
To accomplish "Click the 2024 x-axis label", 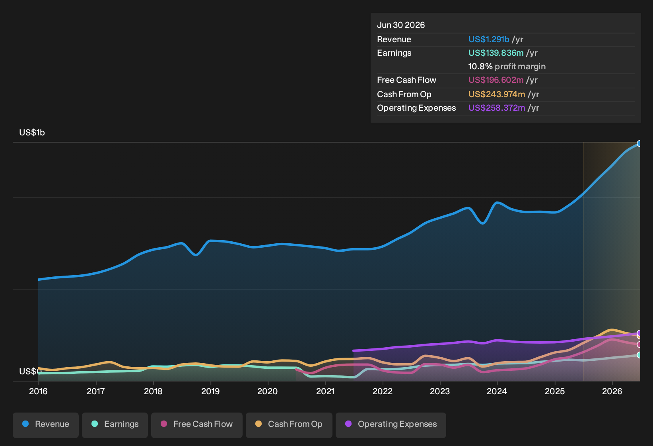I will point(497,391).
